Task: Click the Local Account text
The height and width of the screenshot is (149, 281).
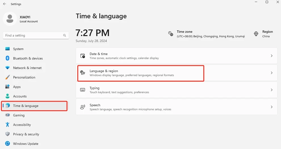Action: [29, 21]
